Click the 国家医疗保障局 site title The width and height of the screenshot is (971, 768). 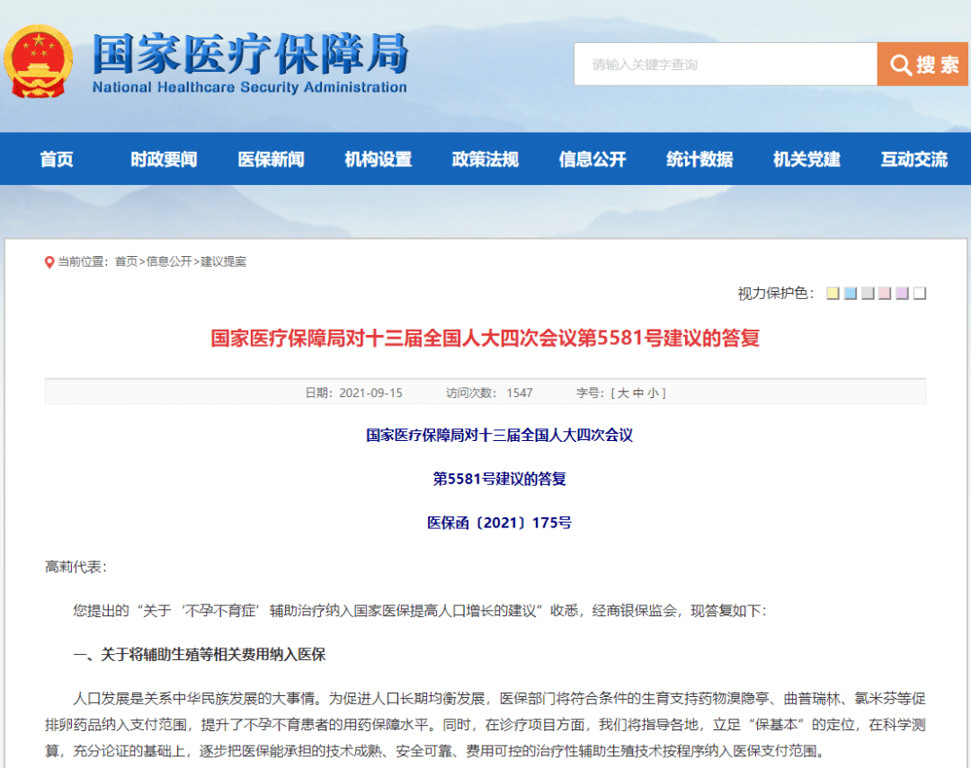[x=251, y=54]
